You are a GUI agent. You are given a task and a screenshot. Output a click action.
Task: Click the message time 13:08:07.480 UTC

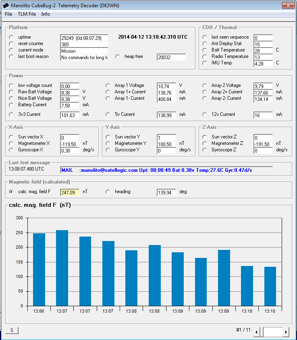26,169
